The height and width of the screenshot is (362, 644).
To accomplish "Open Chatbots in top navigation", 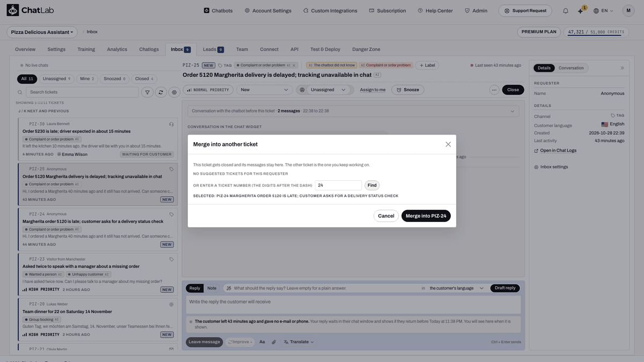I will click(x=218, y=11).
